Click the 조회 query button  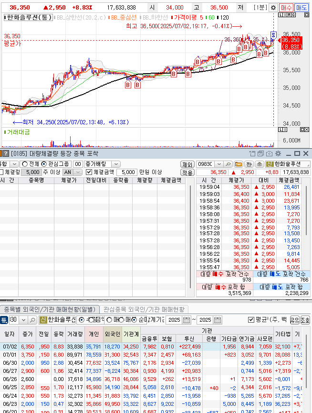pos(305,320)
